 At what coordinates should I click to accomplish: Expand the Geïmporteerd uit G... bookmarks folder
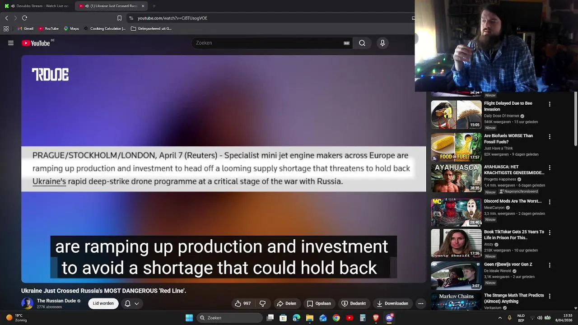click(x=151, y=28)
